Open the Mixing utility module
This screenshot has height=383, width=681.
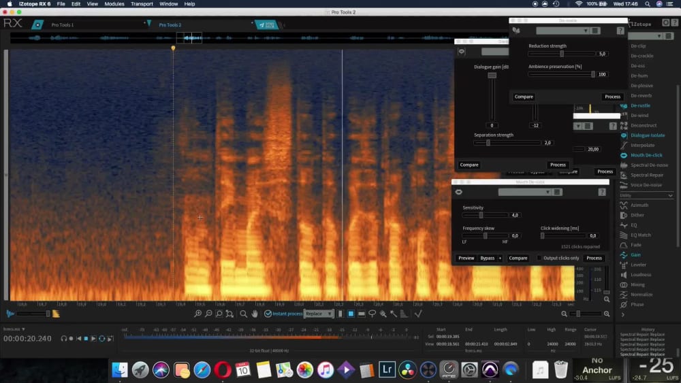[x=637, y=285]
